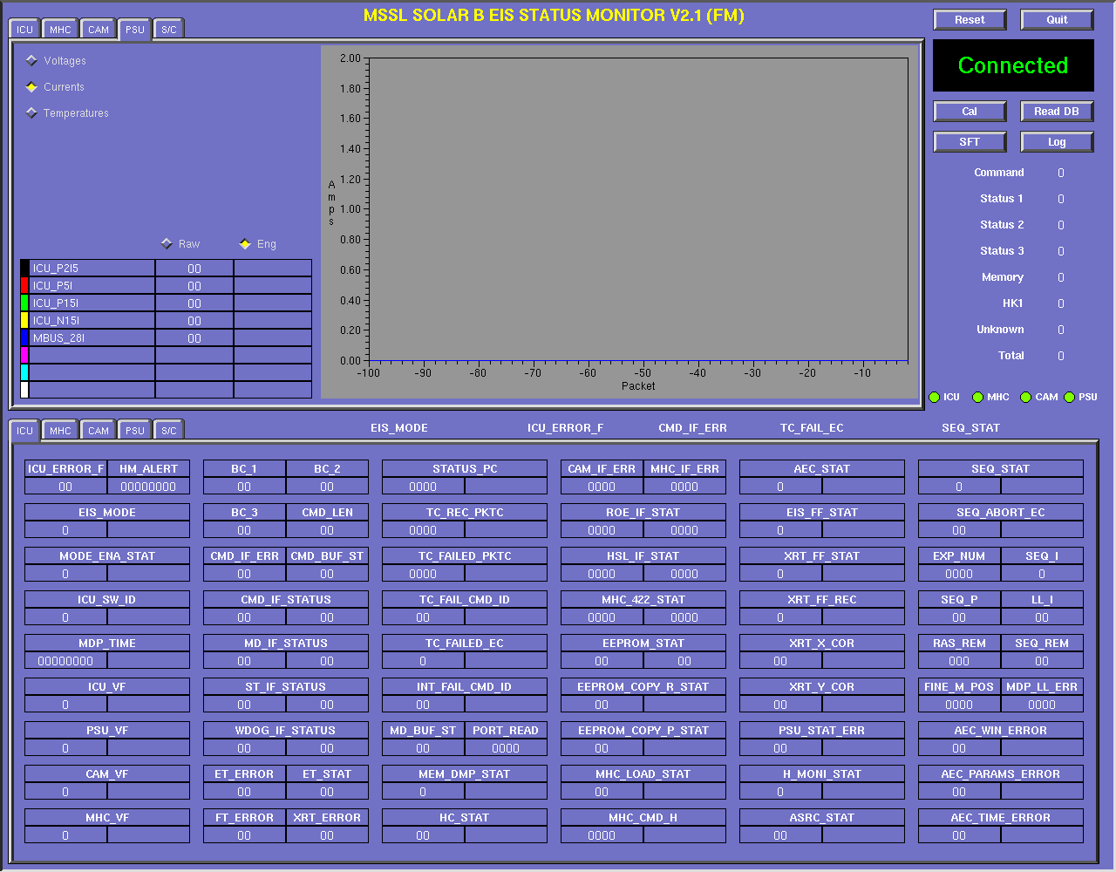This screenshot has width=1116, height=872.
Task: Open the ICU tab in lower panel
Action: click(24, 431)
